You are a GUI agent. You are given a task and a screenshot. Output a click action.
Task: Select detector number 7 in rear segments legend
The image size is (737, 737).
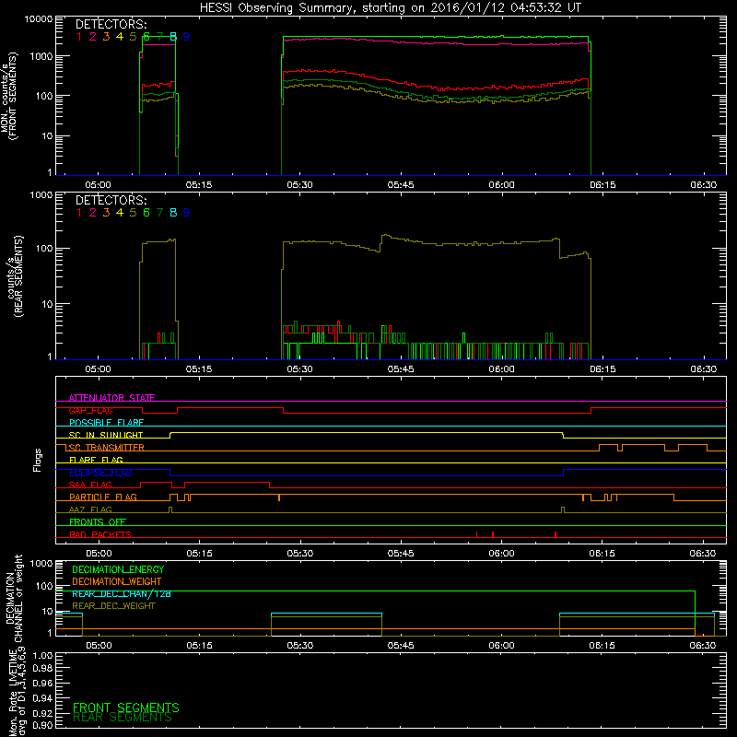159,213
